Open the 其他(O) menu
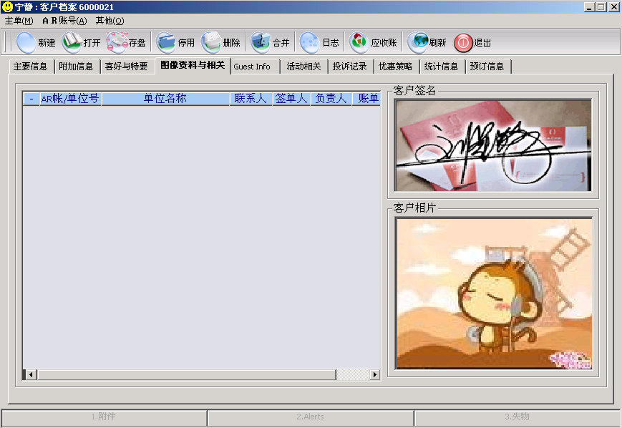 110,21
